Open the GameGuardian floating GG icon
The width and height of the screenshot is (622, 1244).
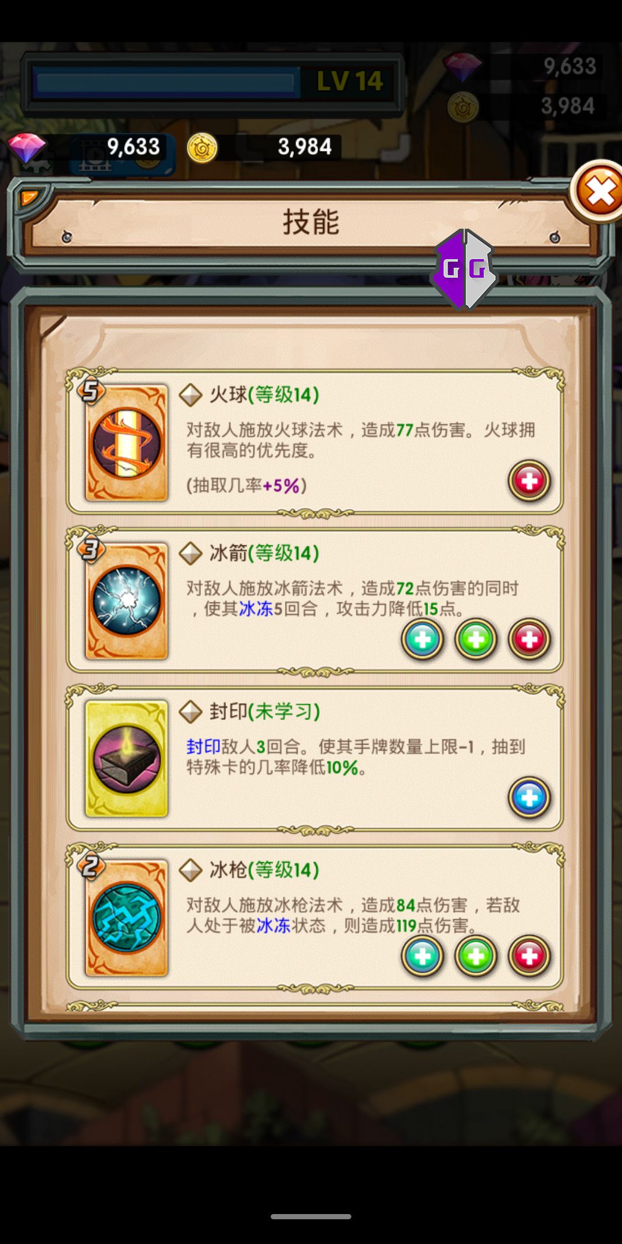464,269
